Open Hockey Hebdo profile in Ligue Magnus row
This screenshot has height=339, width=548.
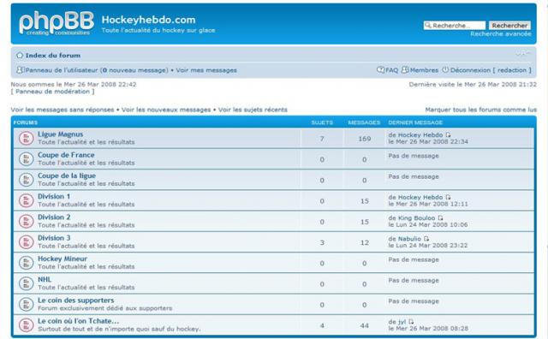[420, 135]
